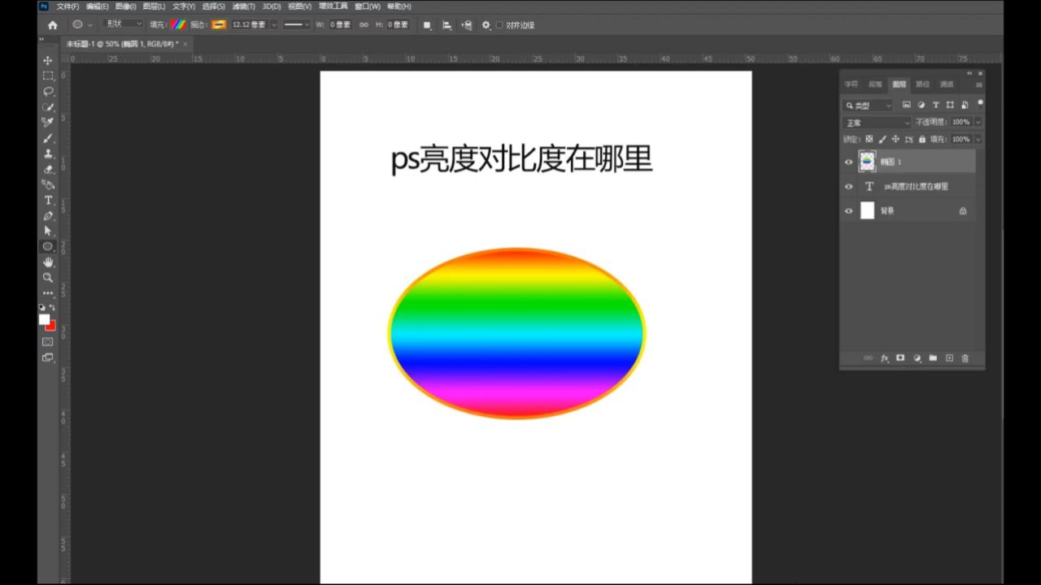The height and width of the screenshot is (585, 1041).
Task: Select the Eraser tool
Action: tap(47, 169)
